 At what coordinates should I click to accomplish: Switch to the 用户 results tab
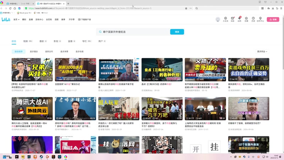pyautogui.click(x=102, y=41)
